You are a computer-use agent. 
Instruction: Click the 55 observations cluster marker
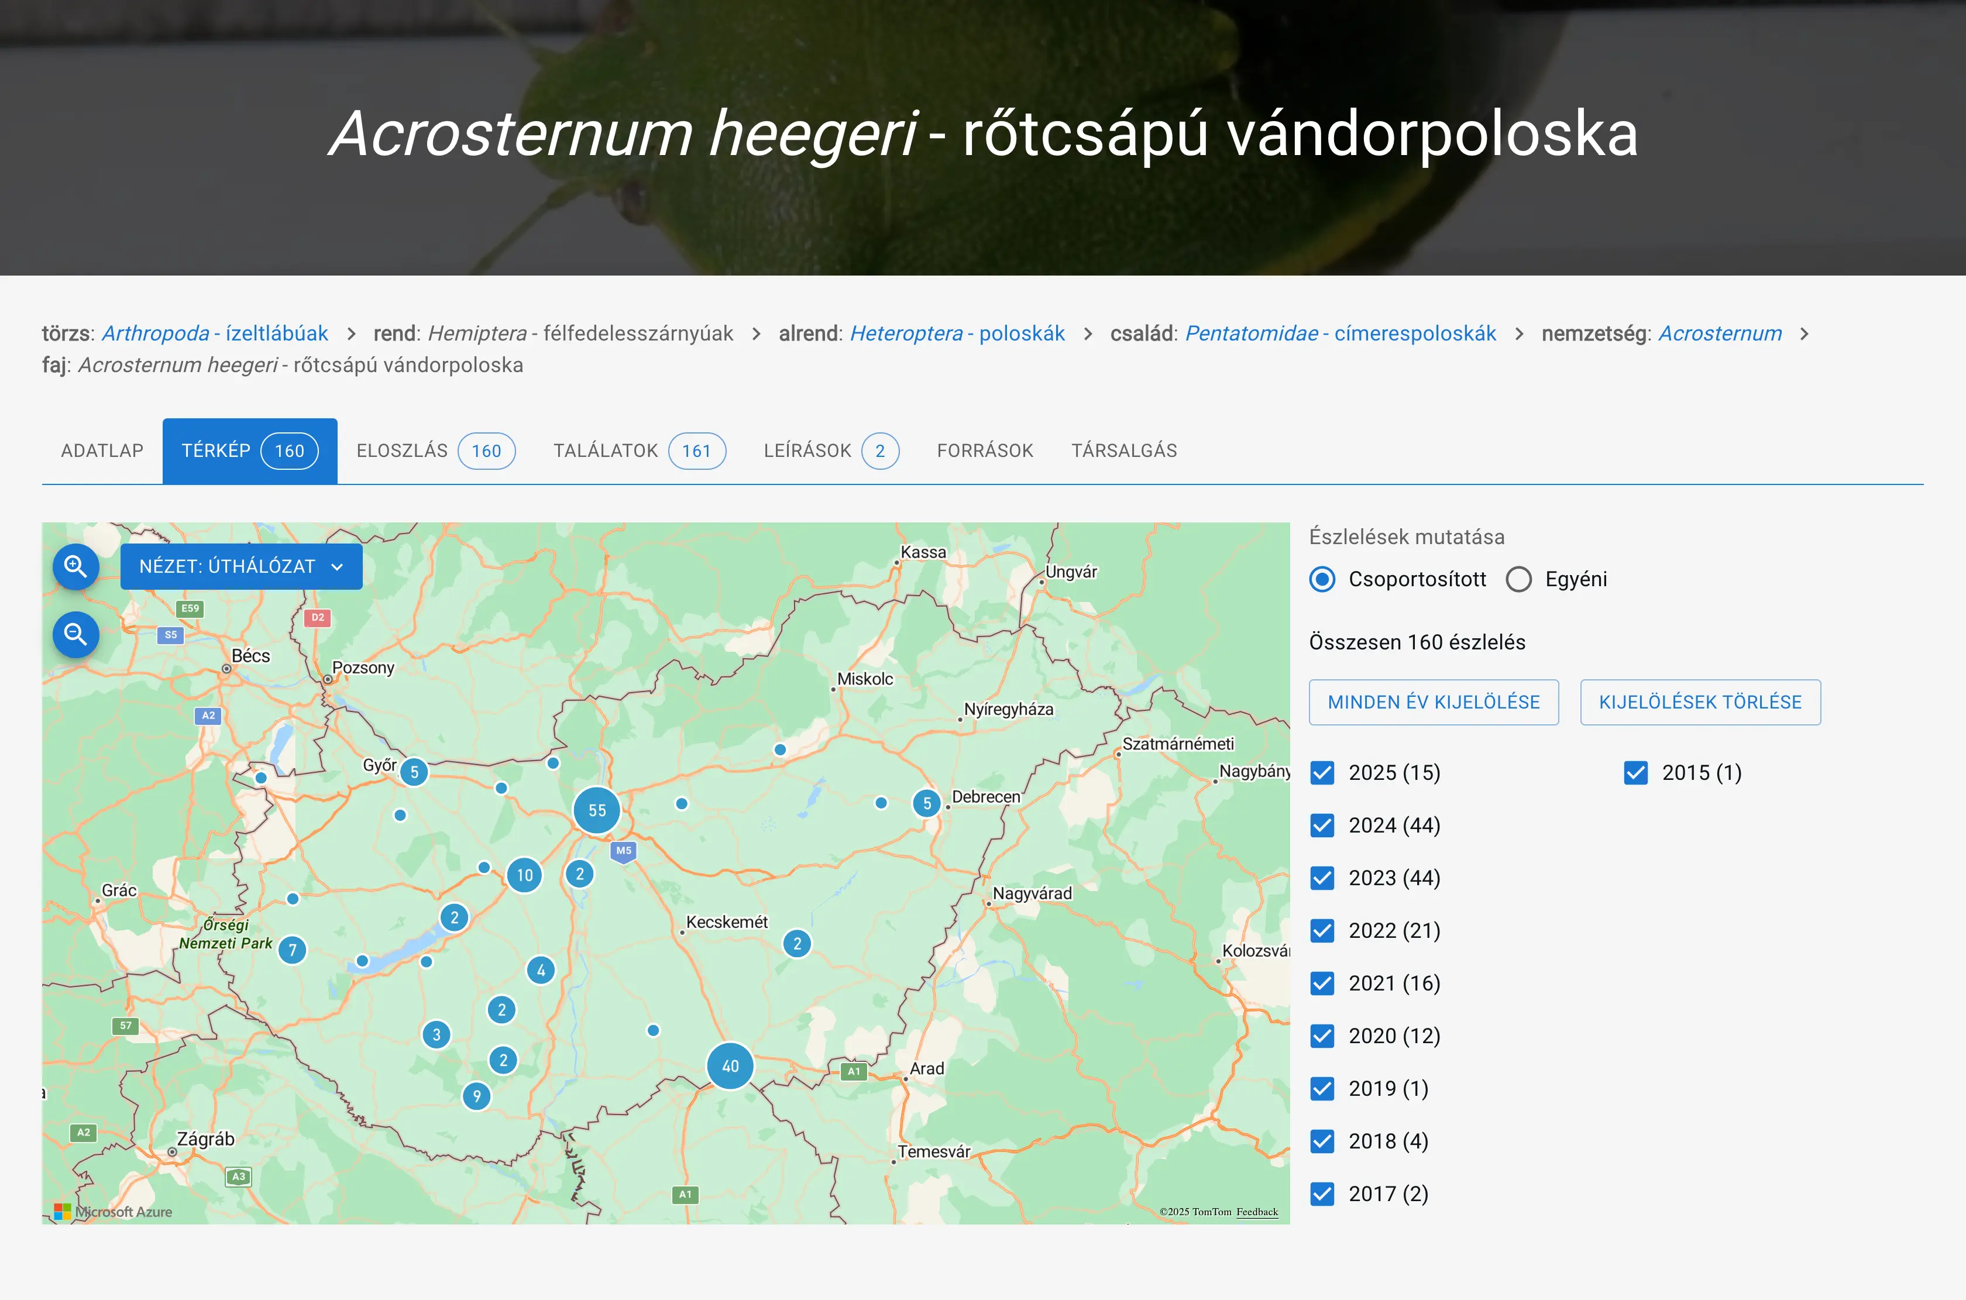tap(597, 811)
